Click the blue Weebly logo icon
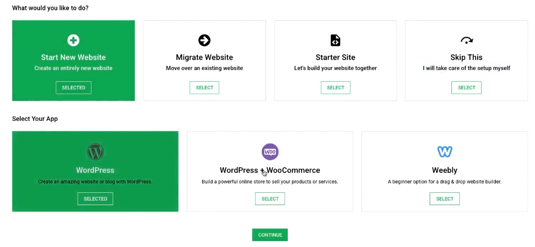The height and width of the screenshot is (247, 535). 445,152
